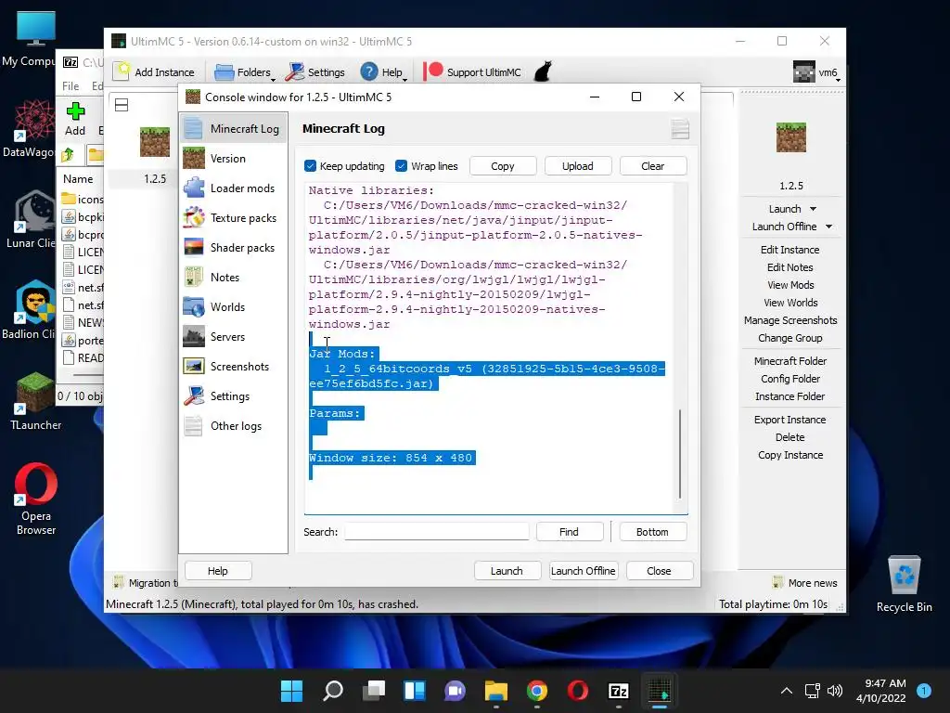Click the Upload log button
Image resolution: width=950 pixels, height=713 pixels.
click(578, 166)
